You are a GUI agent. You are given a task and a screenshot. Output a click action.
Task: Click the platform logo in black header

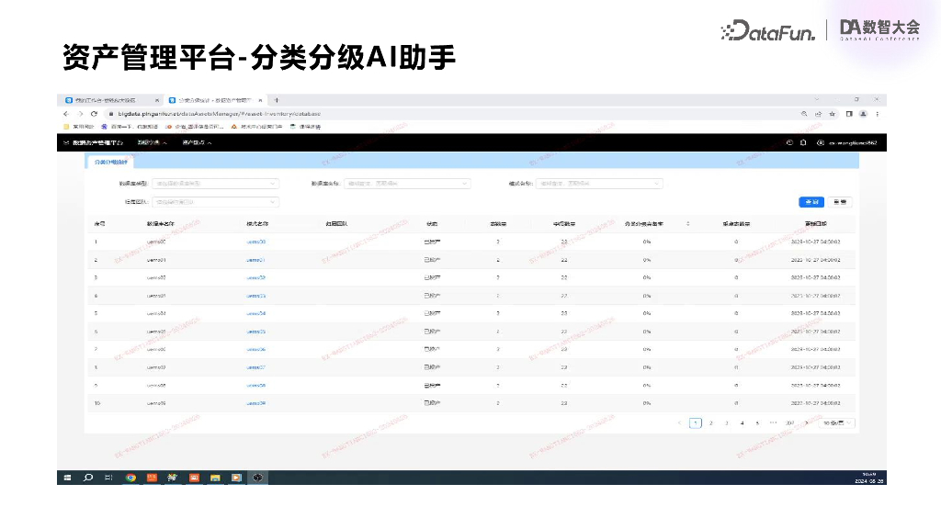(66, 142)
